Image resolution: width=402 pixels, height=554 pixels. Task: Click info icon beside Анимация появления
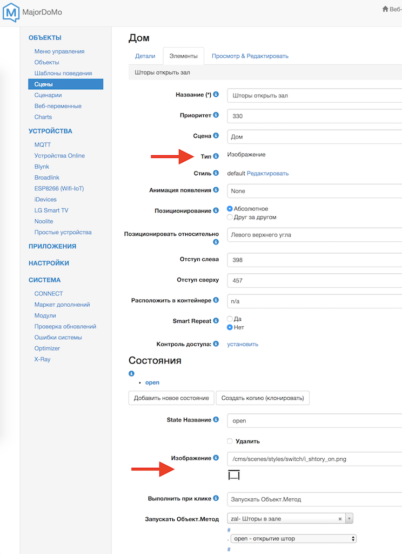point(216,190)
